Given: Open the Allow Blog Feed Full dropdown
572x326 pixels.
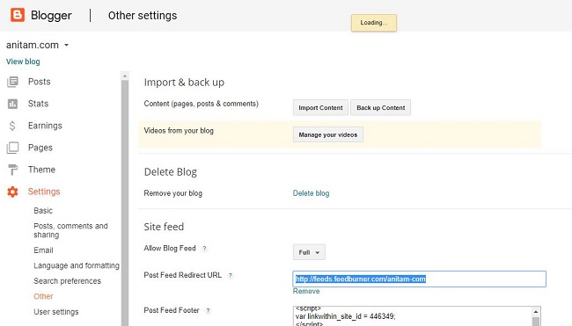Looking at the screenshot, I should [x=309, y=252].
